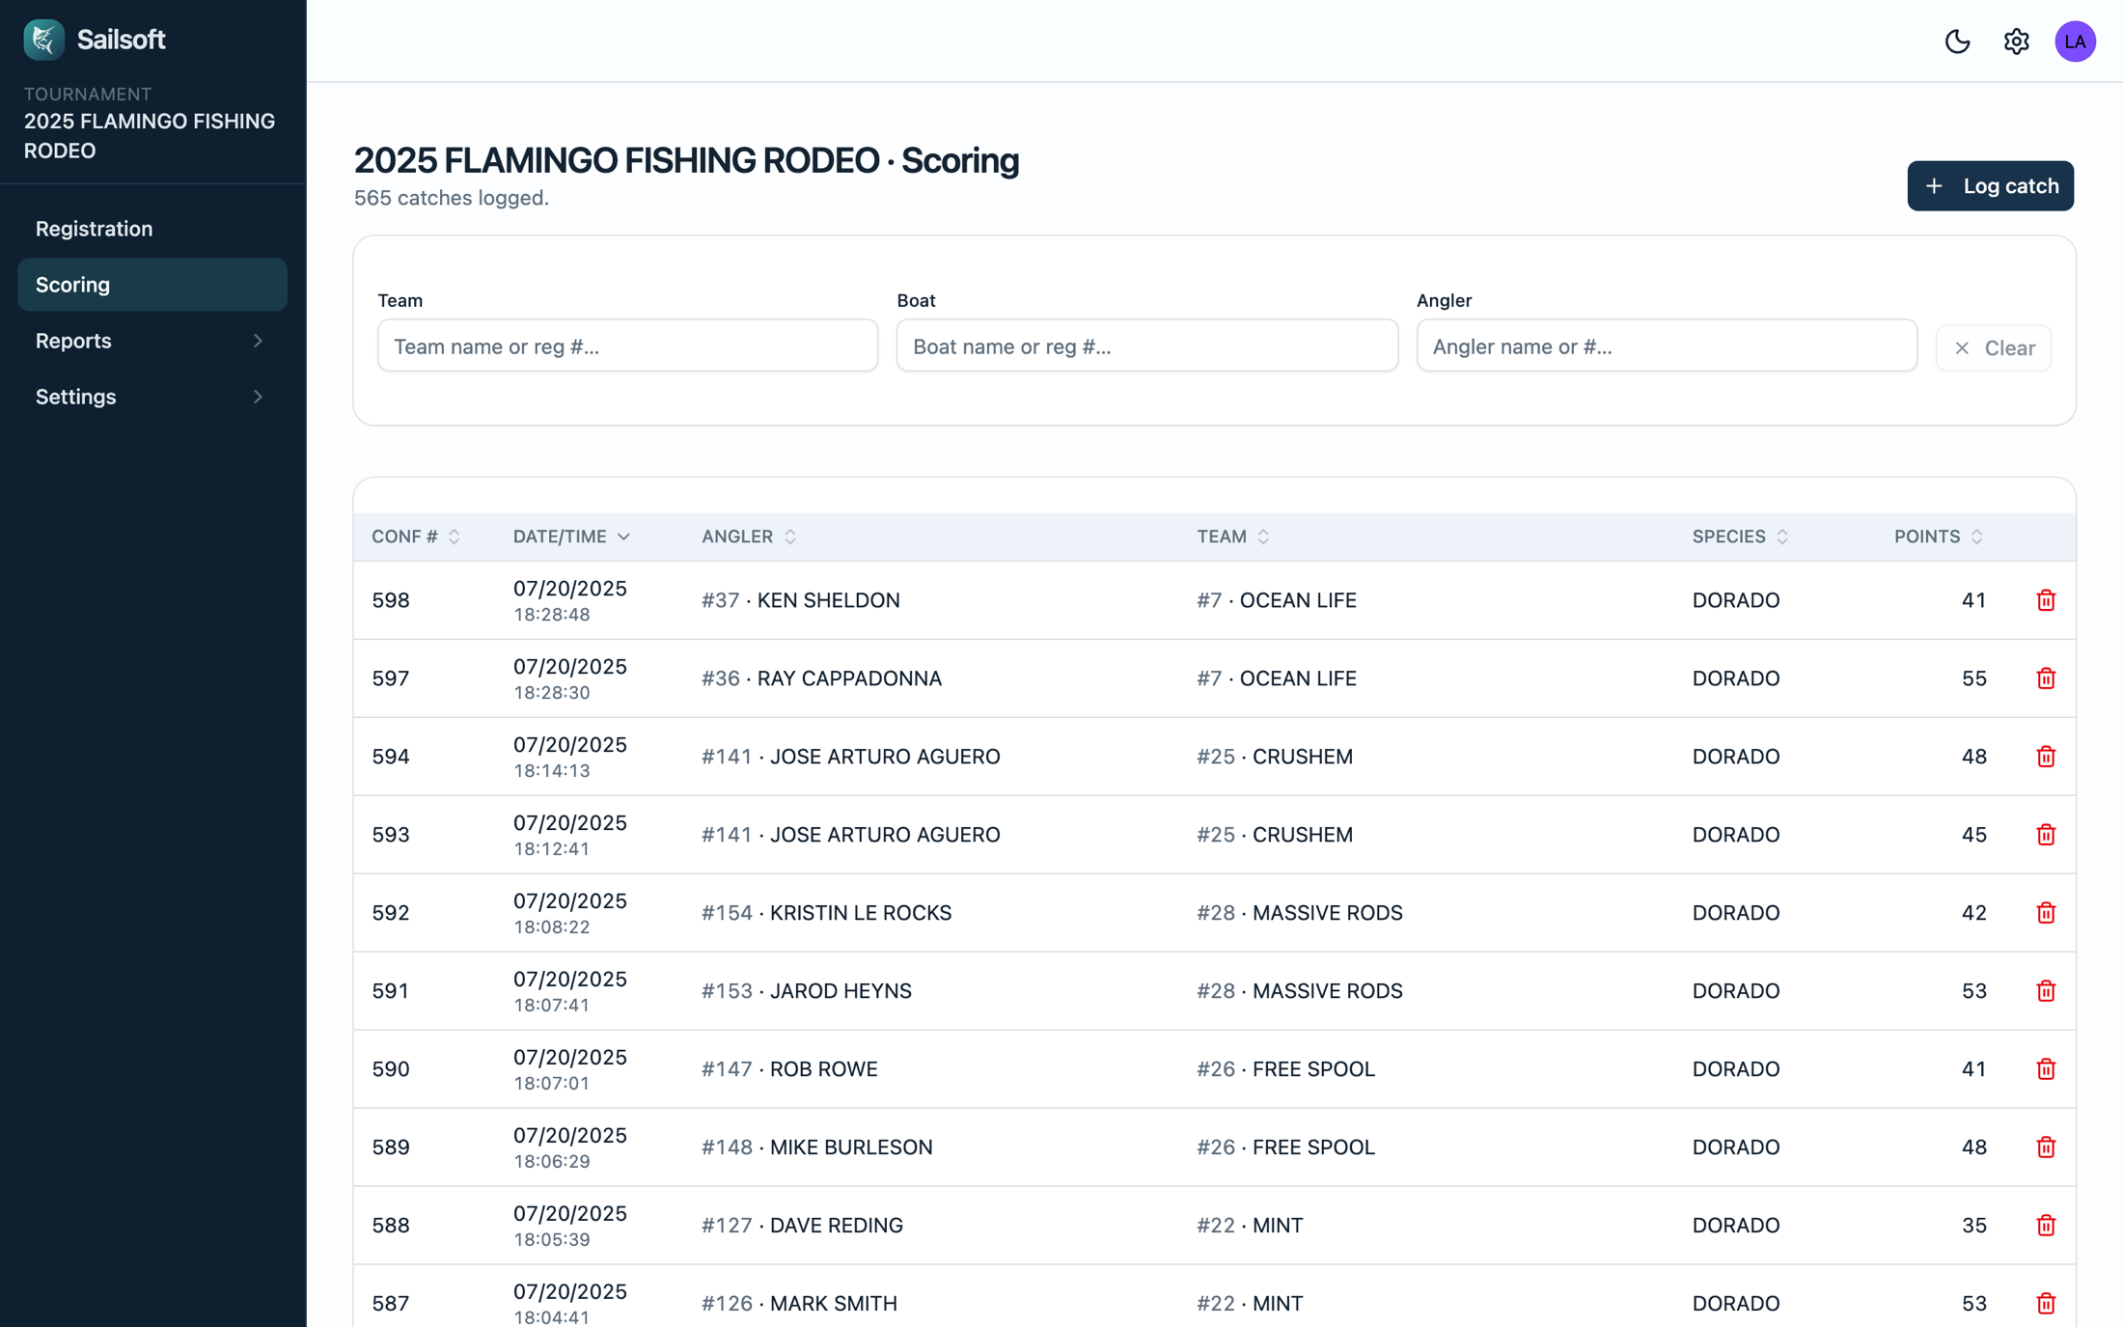Click team MINT in row 588
Viewport: 2123px width, 1327px height.
(1250, 1226)
